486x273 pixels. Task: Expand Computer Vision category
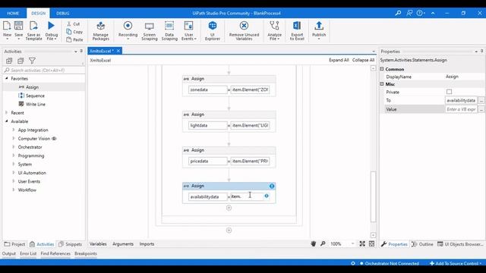[14, 138]
